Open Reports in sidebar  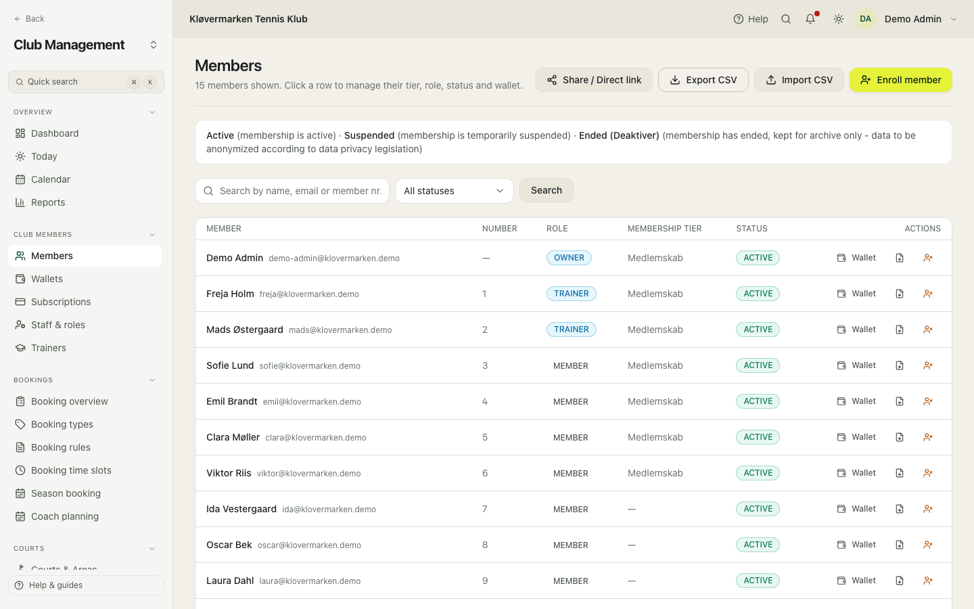pyautogui.click(x=85, y=202)
